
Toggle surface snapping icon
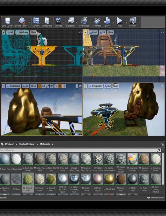56,86
